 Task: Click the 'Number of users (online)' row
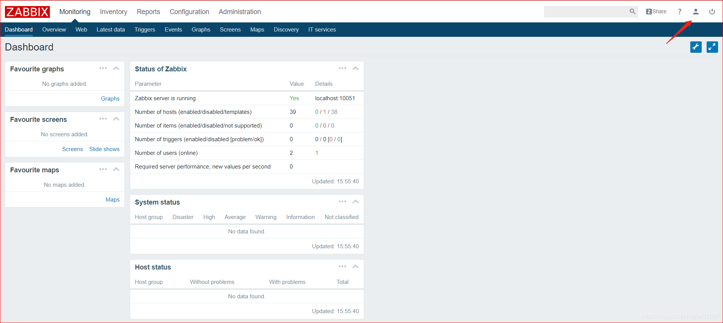[247, 153]
